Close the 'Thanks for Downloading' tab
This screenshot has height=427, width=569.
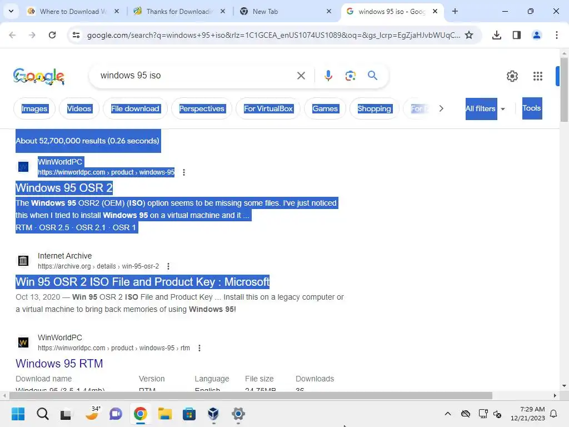pyautogui.click(x=223, y=11)
